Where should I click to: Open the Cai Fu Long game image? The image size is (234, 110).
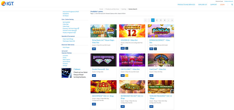pyautogui.click(x=132, y=60)
